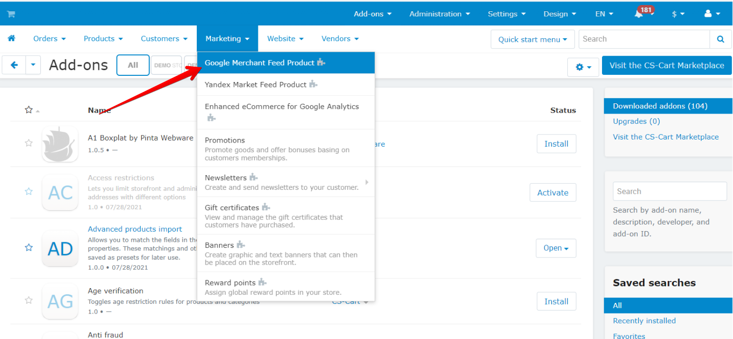Install the A1 Boxplat add-on

[x=556, y=144]
